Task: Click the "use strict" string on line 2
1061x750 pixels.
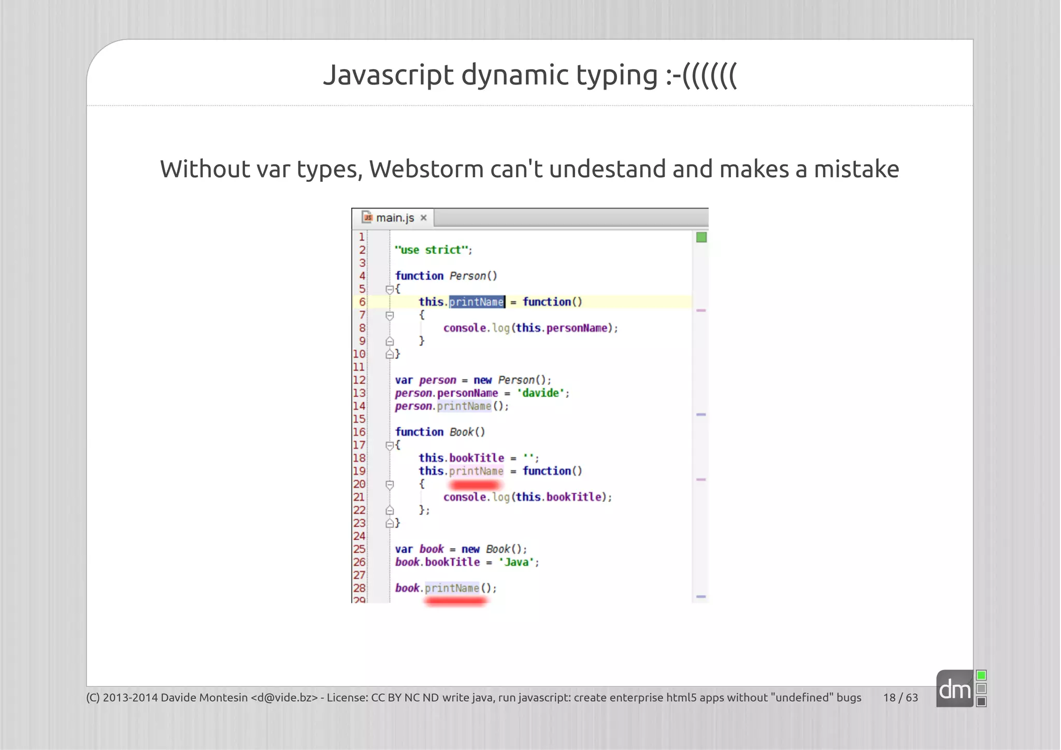Action: (432, 250)
